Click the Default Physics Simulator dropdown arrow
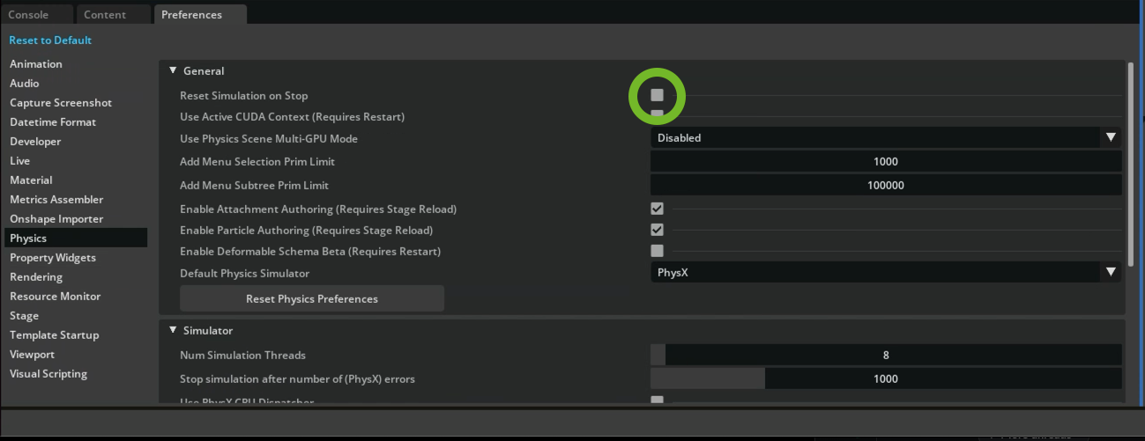The image size is (1145, 441). tap(1111, 273)
